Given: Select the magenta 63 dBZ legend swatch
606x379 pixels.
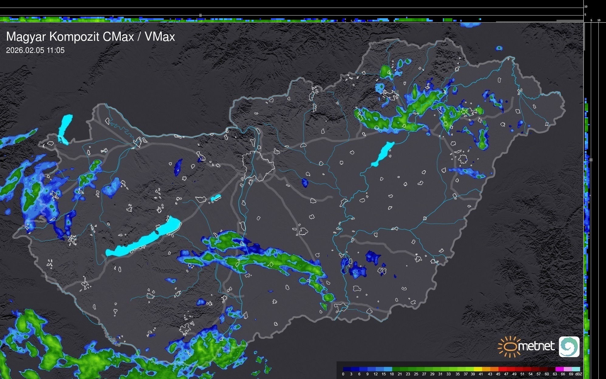Looking at the screenshot, I should [x=559, y=369].
